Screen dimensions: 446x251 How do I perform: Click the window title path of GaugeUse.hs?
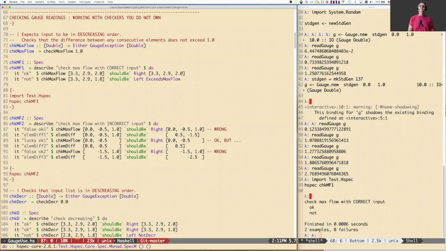pyautogui.click(x=148, y=7)
